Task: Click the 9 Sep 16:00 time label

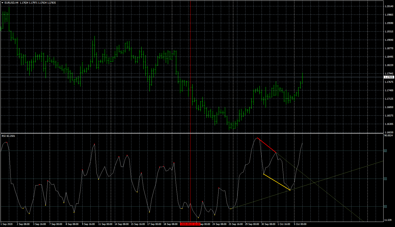Action: click(88, 224)
